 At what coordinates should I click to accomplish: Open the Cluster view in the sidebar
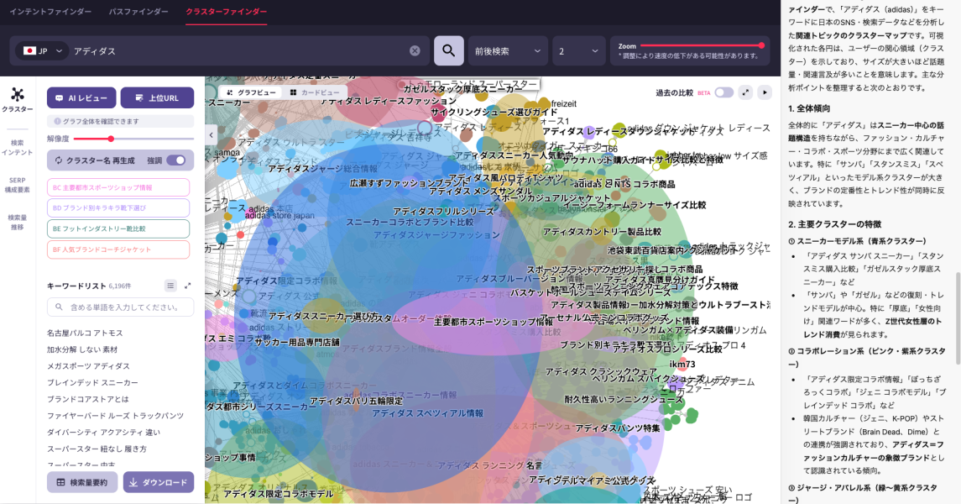(x=18, y=99)
